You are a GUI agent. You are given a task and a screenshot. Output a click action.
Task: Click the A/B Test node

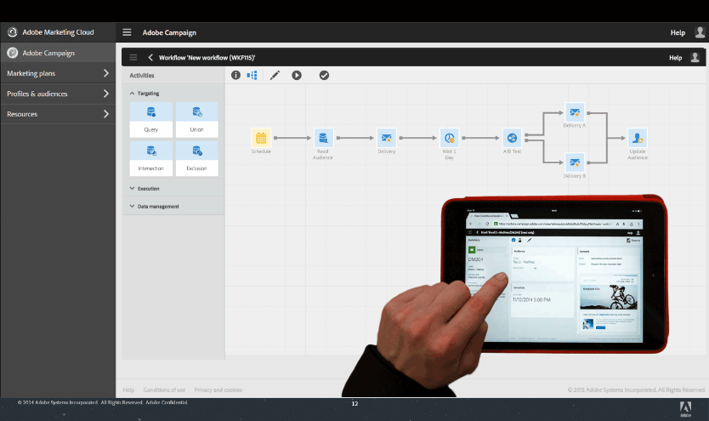tap(511, 138)
